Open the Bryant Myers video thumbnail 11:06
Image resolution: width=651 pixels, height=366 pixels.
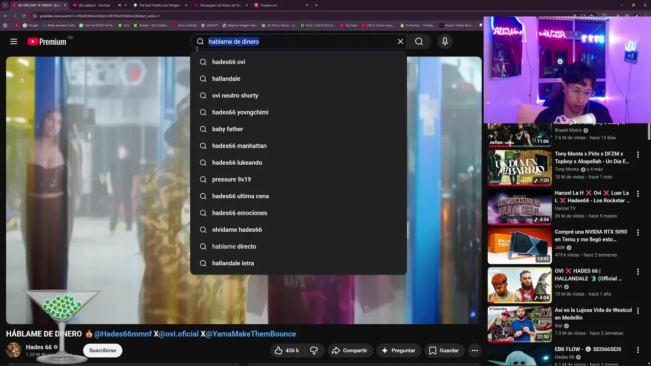coord(519,135)
